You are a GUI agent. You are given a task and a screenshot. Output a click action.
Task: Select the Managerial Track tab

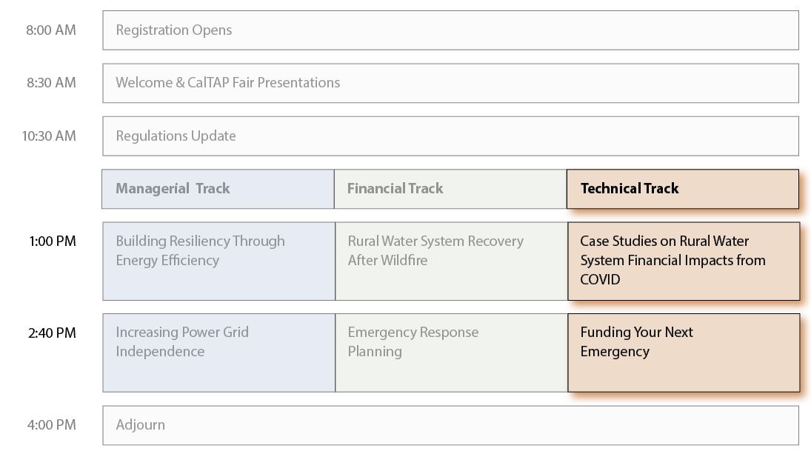(218, 189)
